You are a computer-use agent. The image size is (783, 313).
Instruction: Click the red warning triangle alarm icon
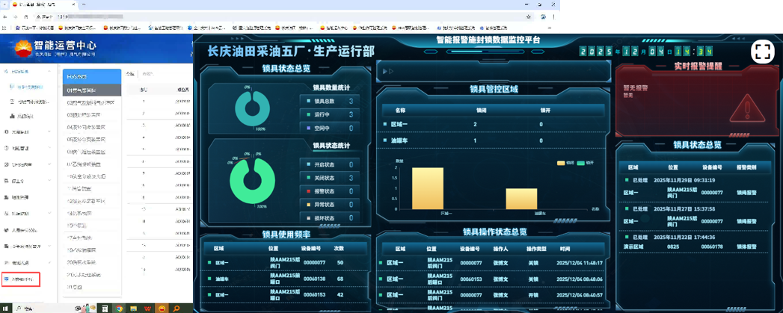click(747, 108)
